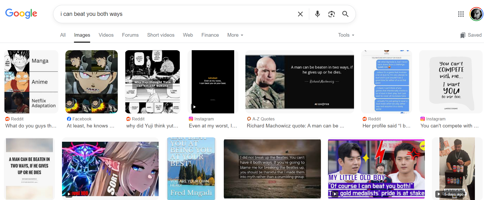This screenshot has width=484, height=200.
Task: Click the Google logo
Action: (21, 14)
